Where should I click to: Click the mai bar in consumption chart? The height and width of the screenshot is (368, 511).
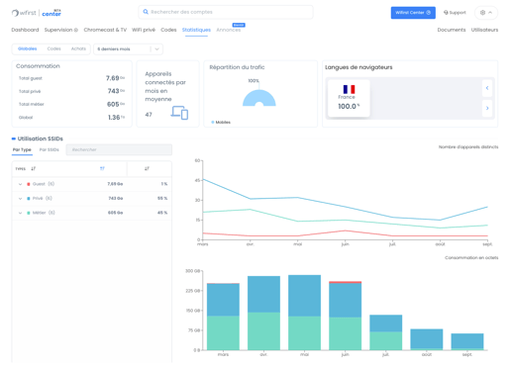[304, 313]
